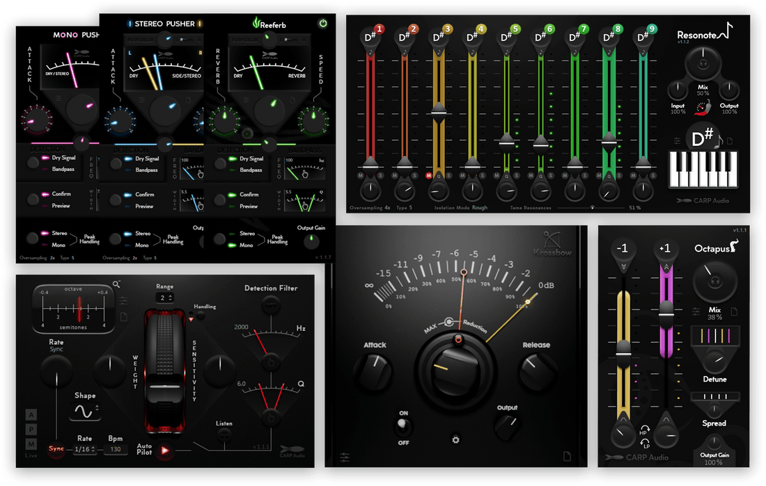Viewport: 766px width, 486px height.
Task: Click the Krossbow preset sliders icon
Action: tap(345, 457)
